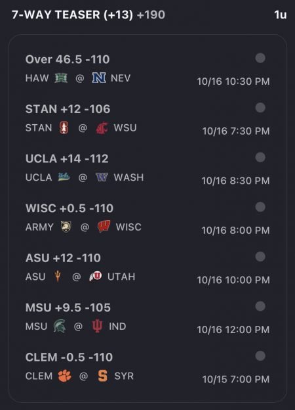Viewport: 295px width, 410px height.
Task: Click the UCLA script logo icon
Action: 64,177
